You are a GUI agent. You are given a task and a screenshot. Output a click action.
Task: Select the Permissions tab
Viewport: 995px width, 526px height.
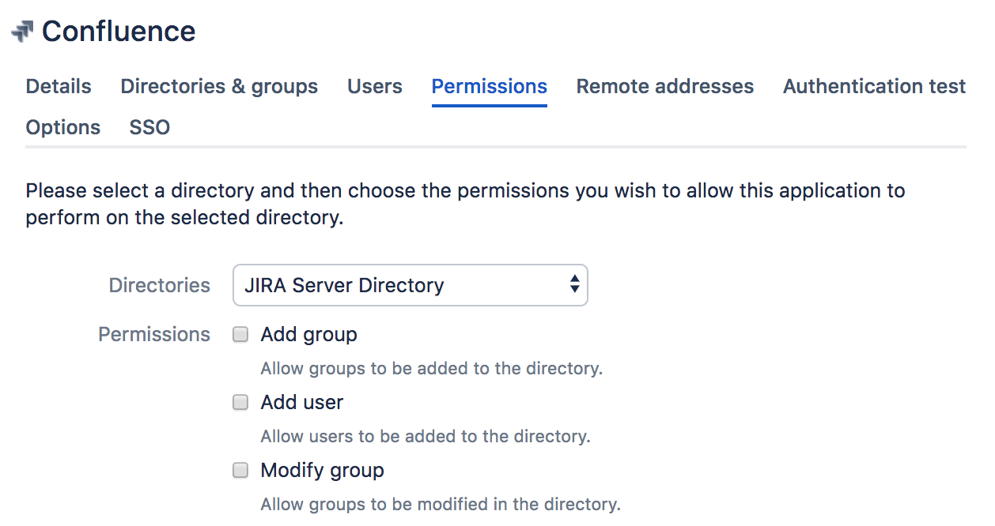pyautogui.click(x=490, y=87)
